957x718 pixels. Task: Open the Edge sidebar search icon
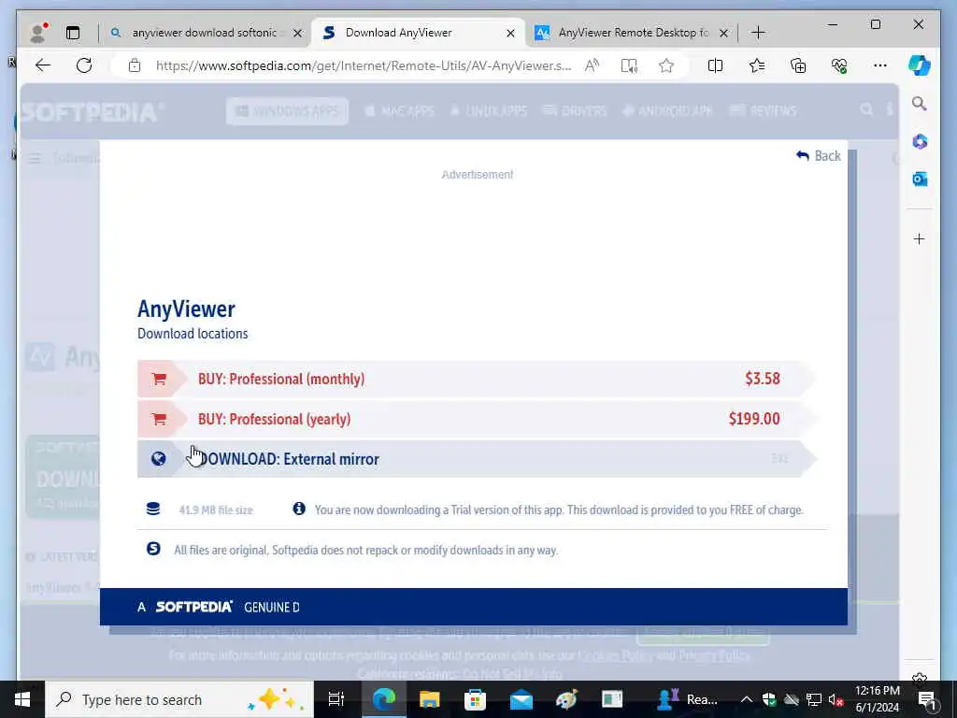point(920,103)
